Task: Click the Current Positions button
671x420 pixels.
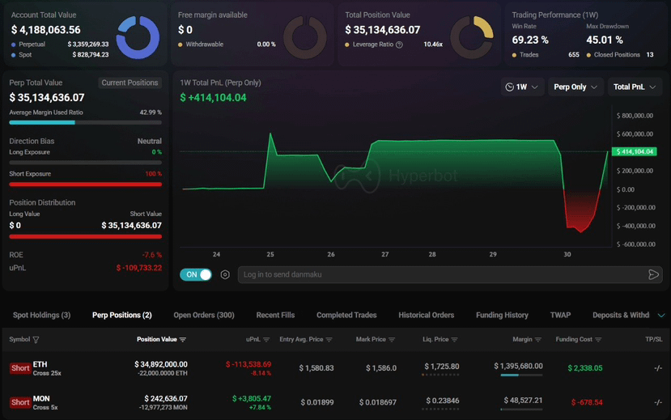Action: point(130,83)
